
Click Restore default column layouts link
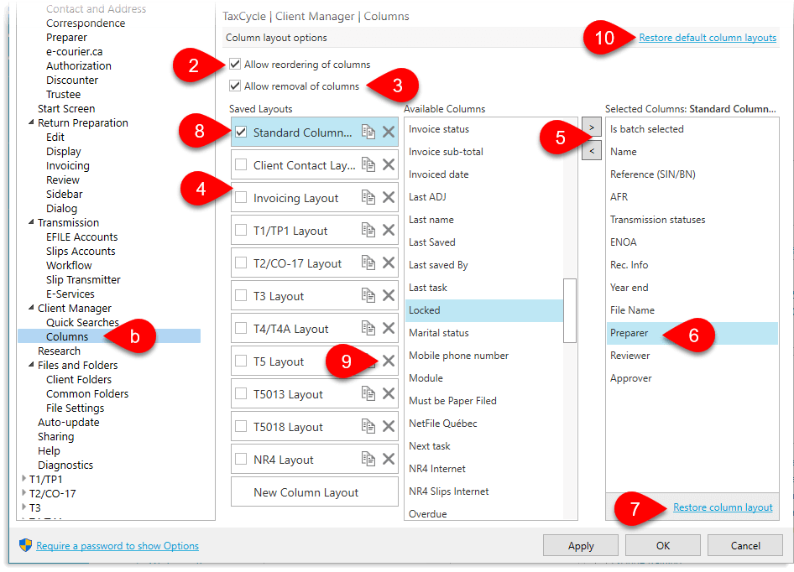708,38
